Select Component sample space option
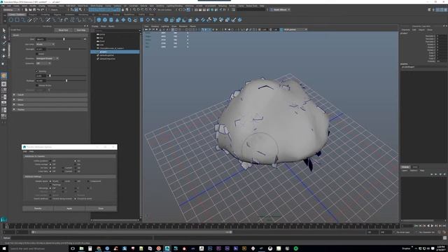Screen dimensions: 448x252 click(88, 181)
